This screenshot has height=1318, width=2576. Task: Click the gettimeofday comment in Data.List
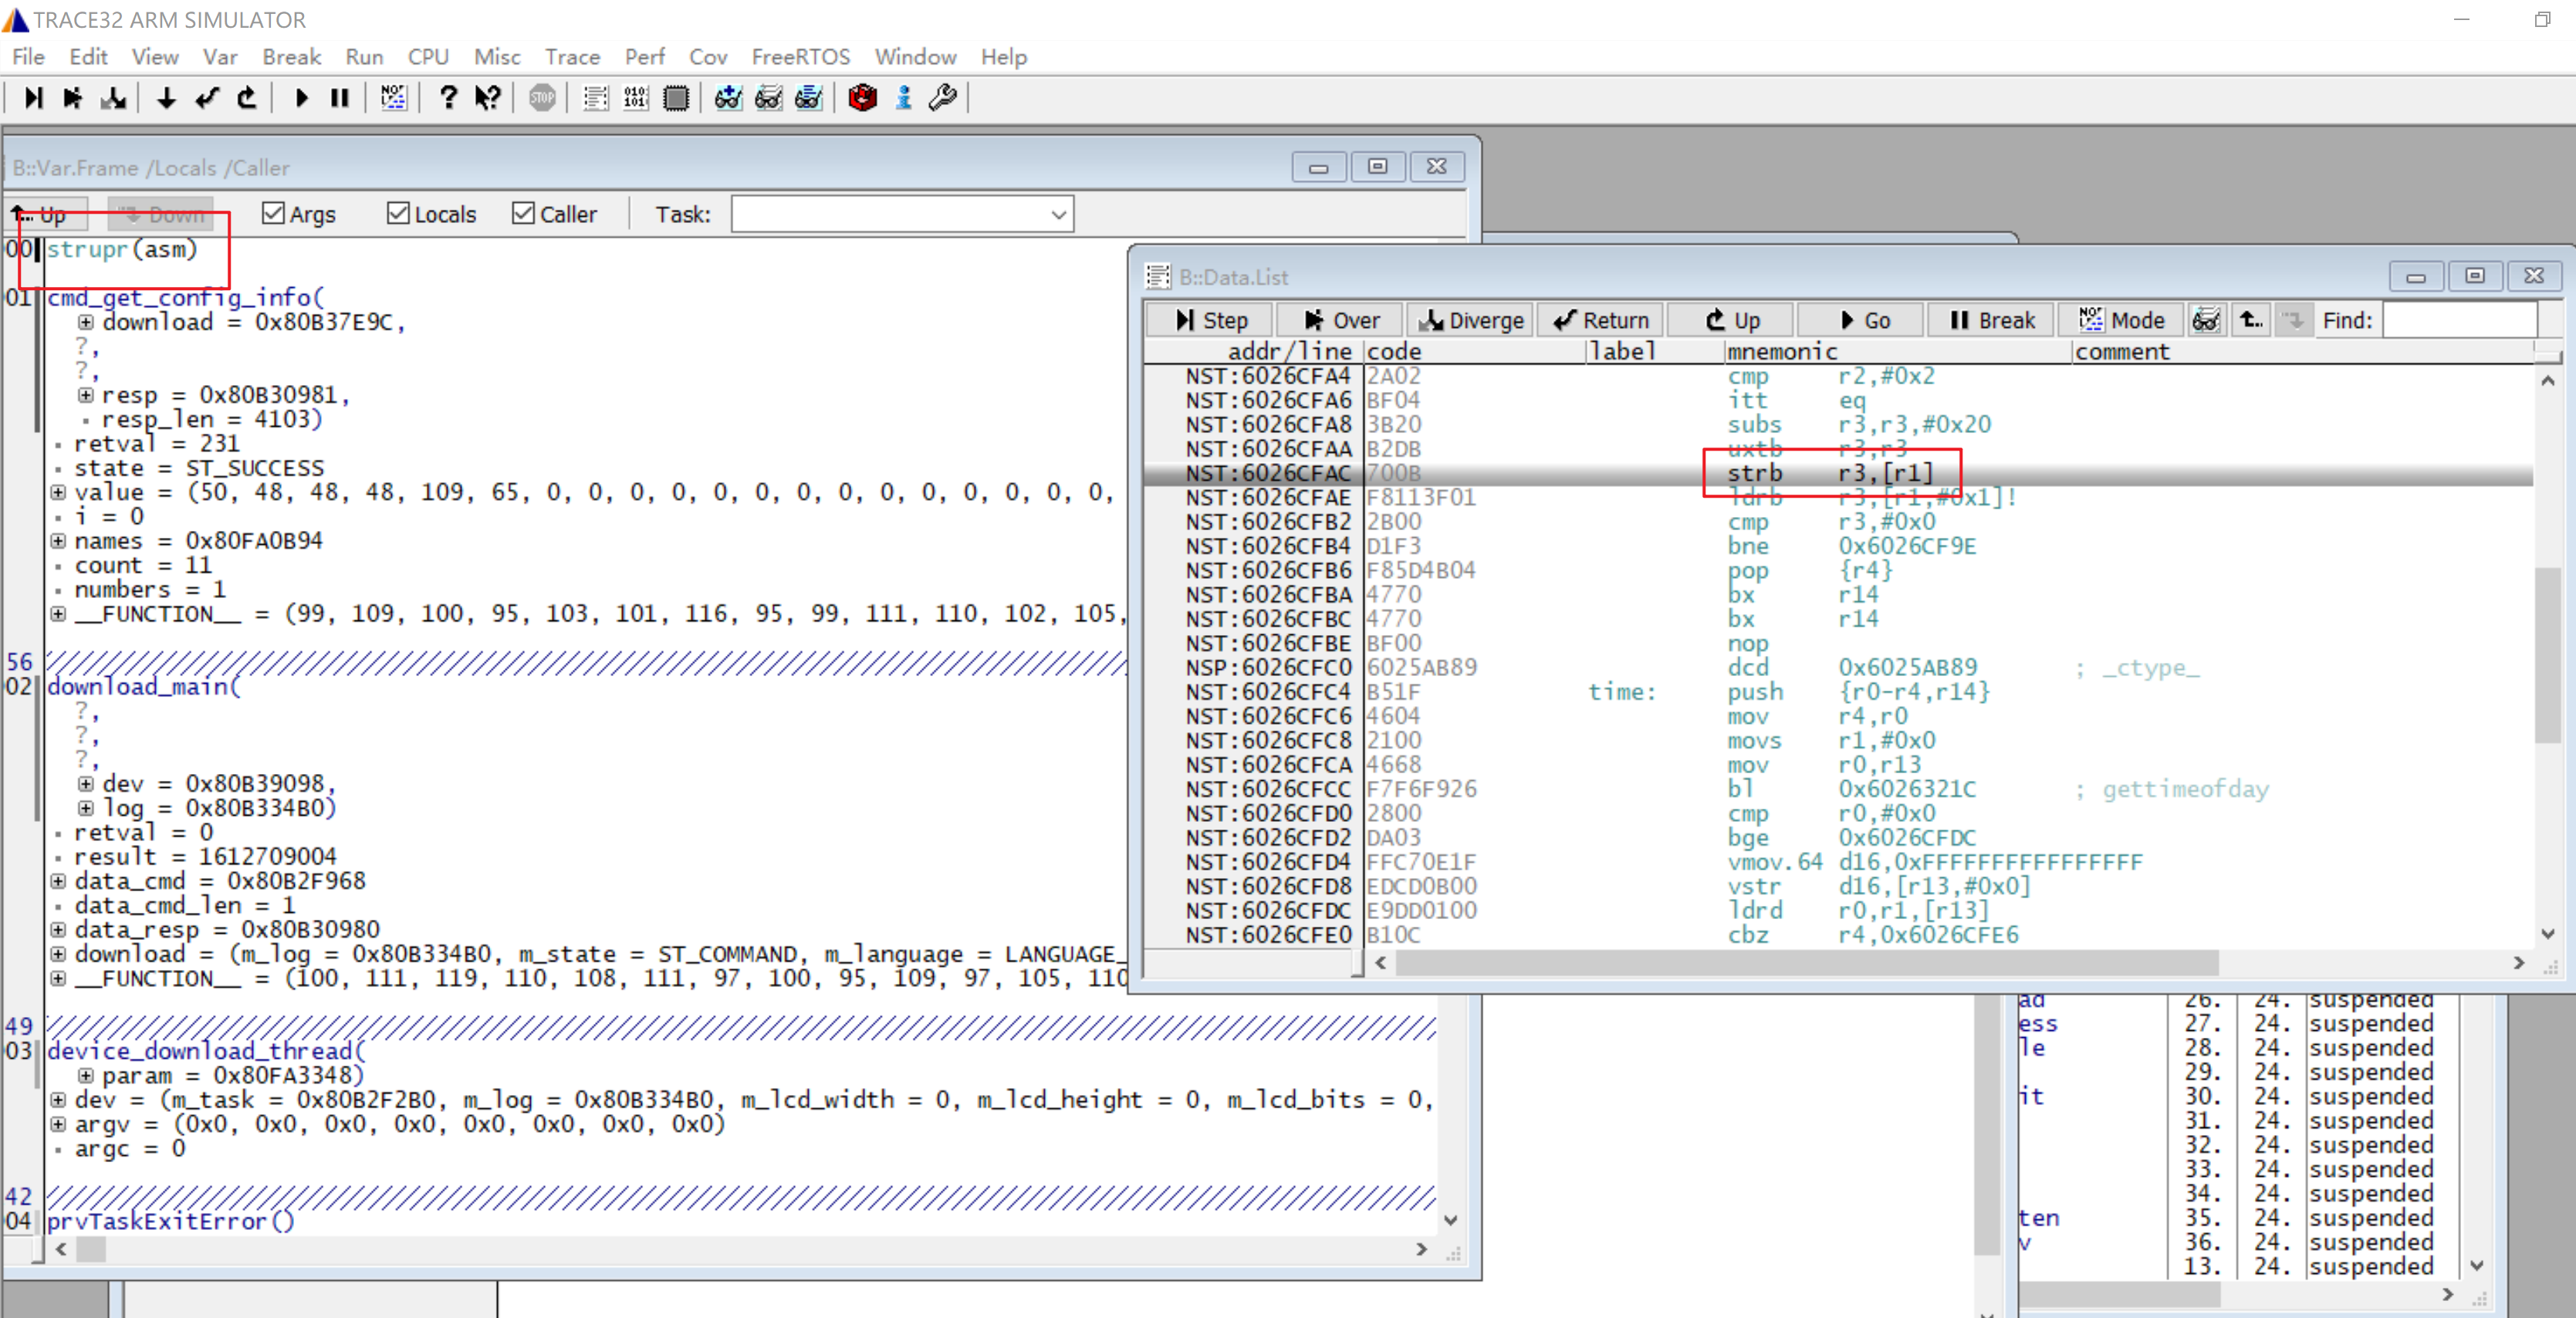2185,790
